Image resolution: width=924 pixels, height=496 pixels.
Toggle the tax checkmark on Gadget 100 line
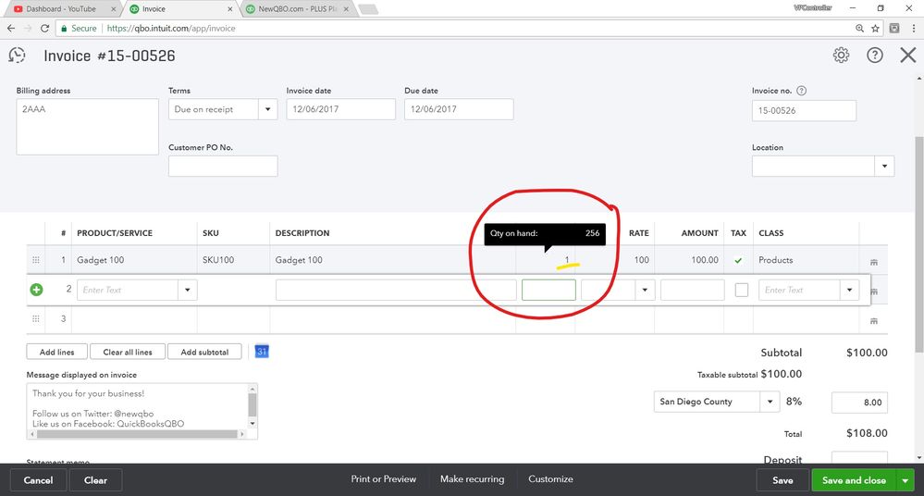pyautogui.click(x=738, y=260)
